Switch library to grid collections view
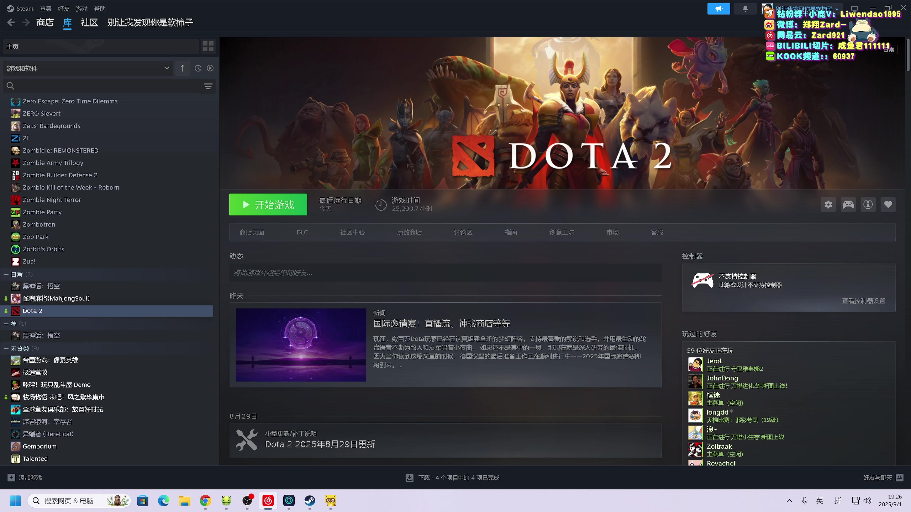Image resolution: width=911 pixels, height=512 pixels. pyautogui.click(x=208, y=47)
